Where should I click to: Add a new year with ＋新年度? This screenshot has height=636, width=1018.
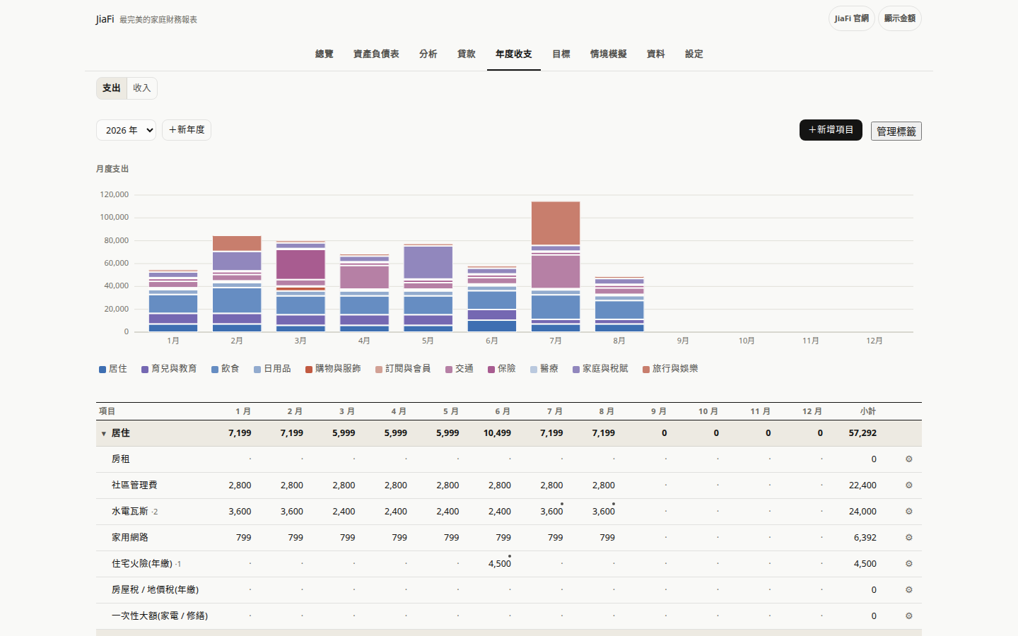click(187, 130)
